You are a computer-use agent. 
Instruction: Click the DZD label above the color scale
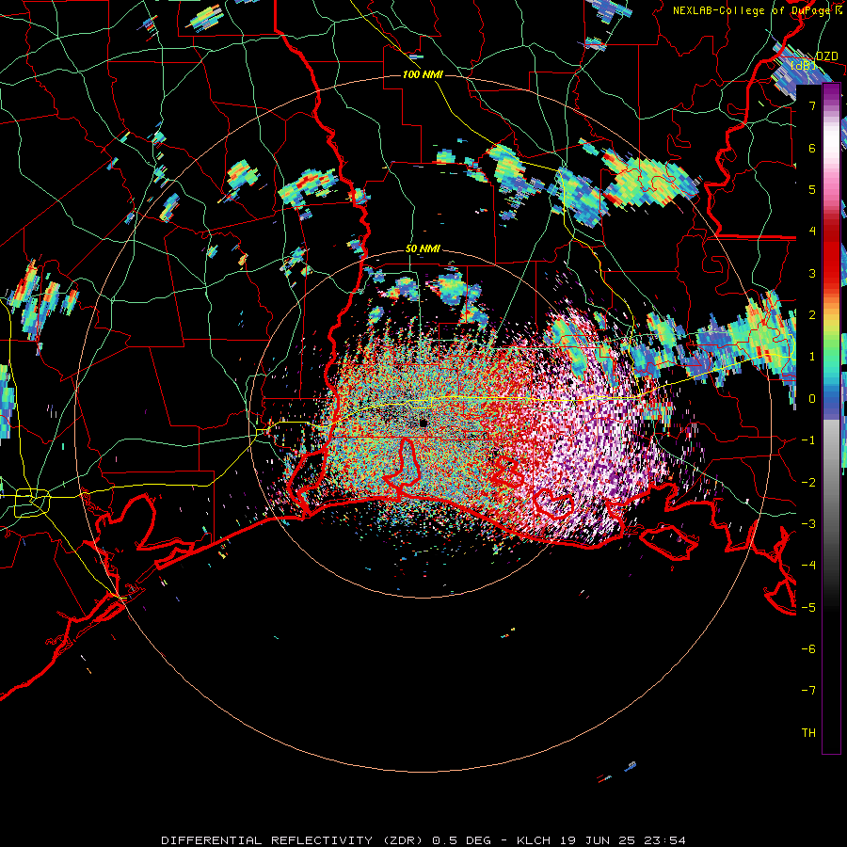[x=826, y=56]
